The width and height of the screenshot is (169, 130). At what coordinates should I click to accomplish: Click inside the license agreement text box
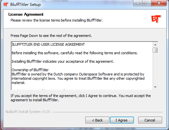82,66
